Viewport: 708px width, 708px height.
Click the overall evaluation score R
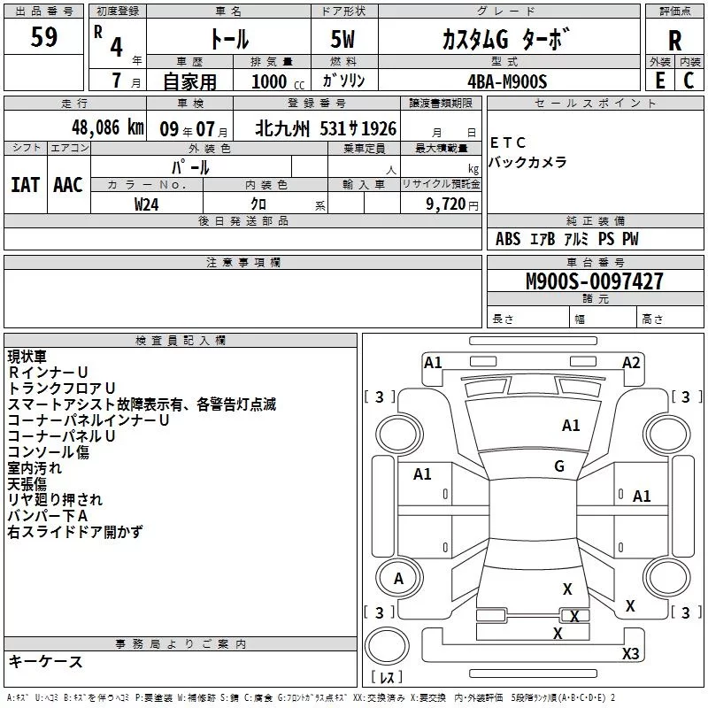point(674,41)
